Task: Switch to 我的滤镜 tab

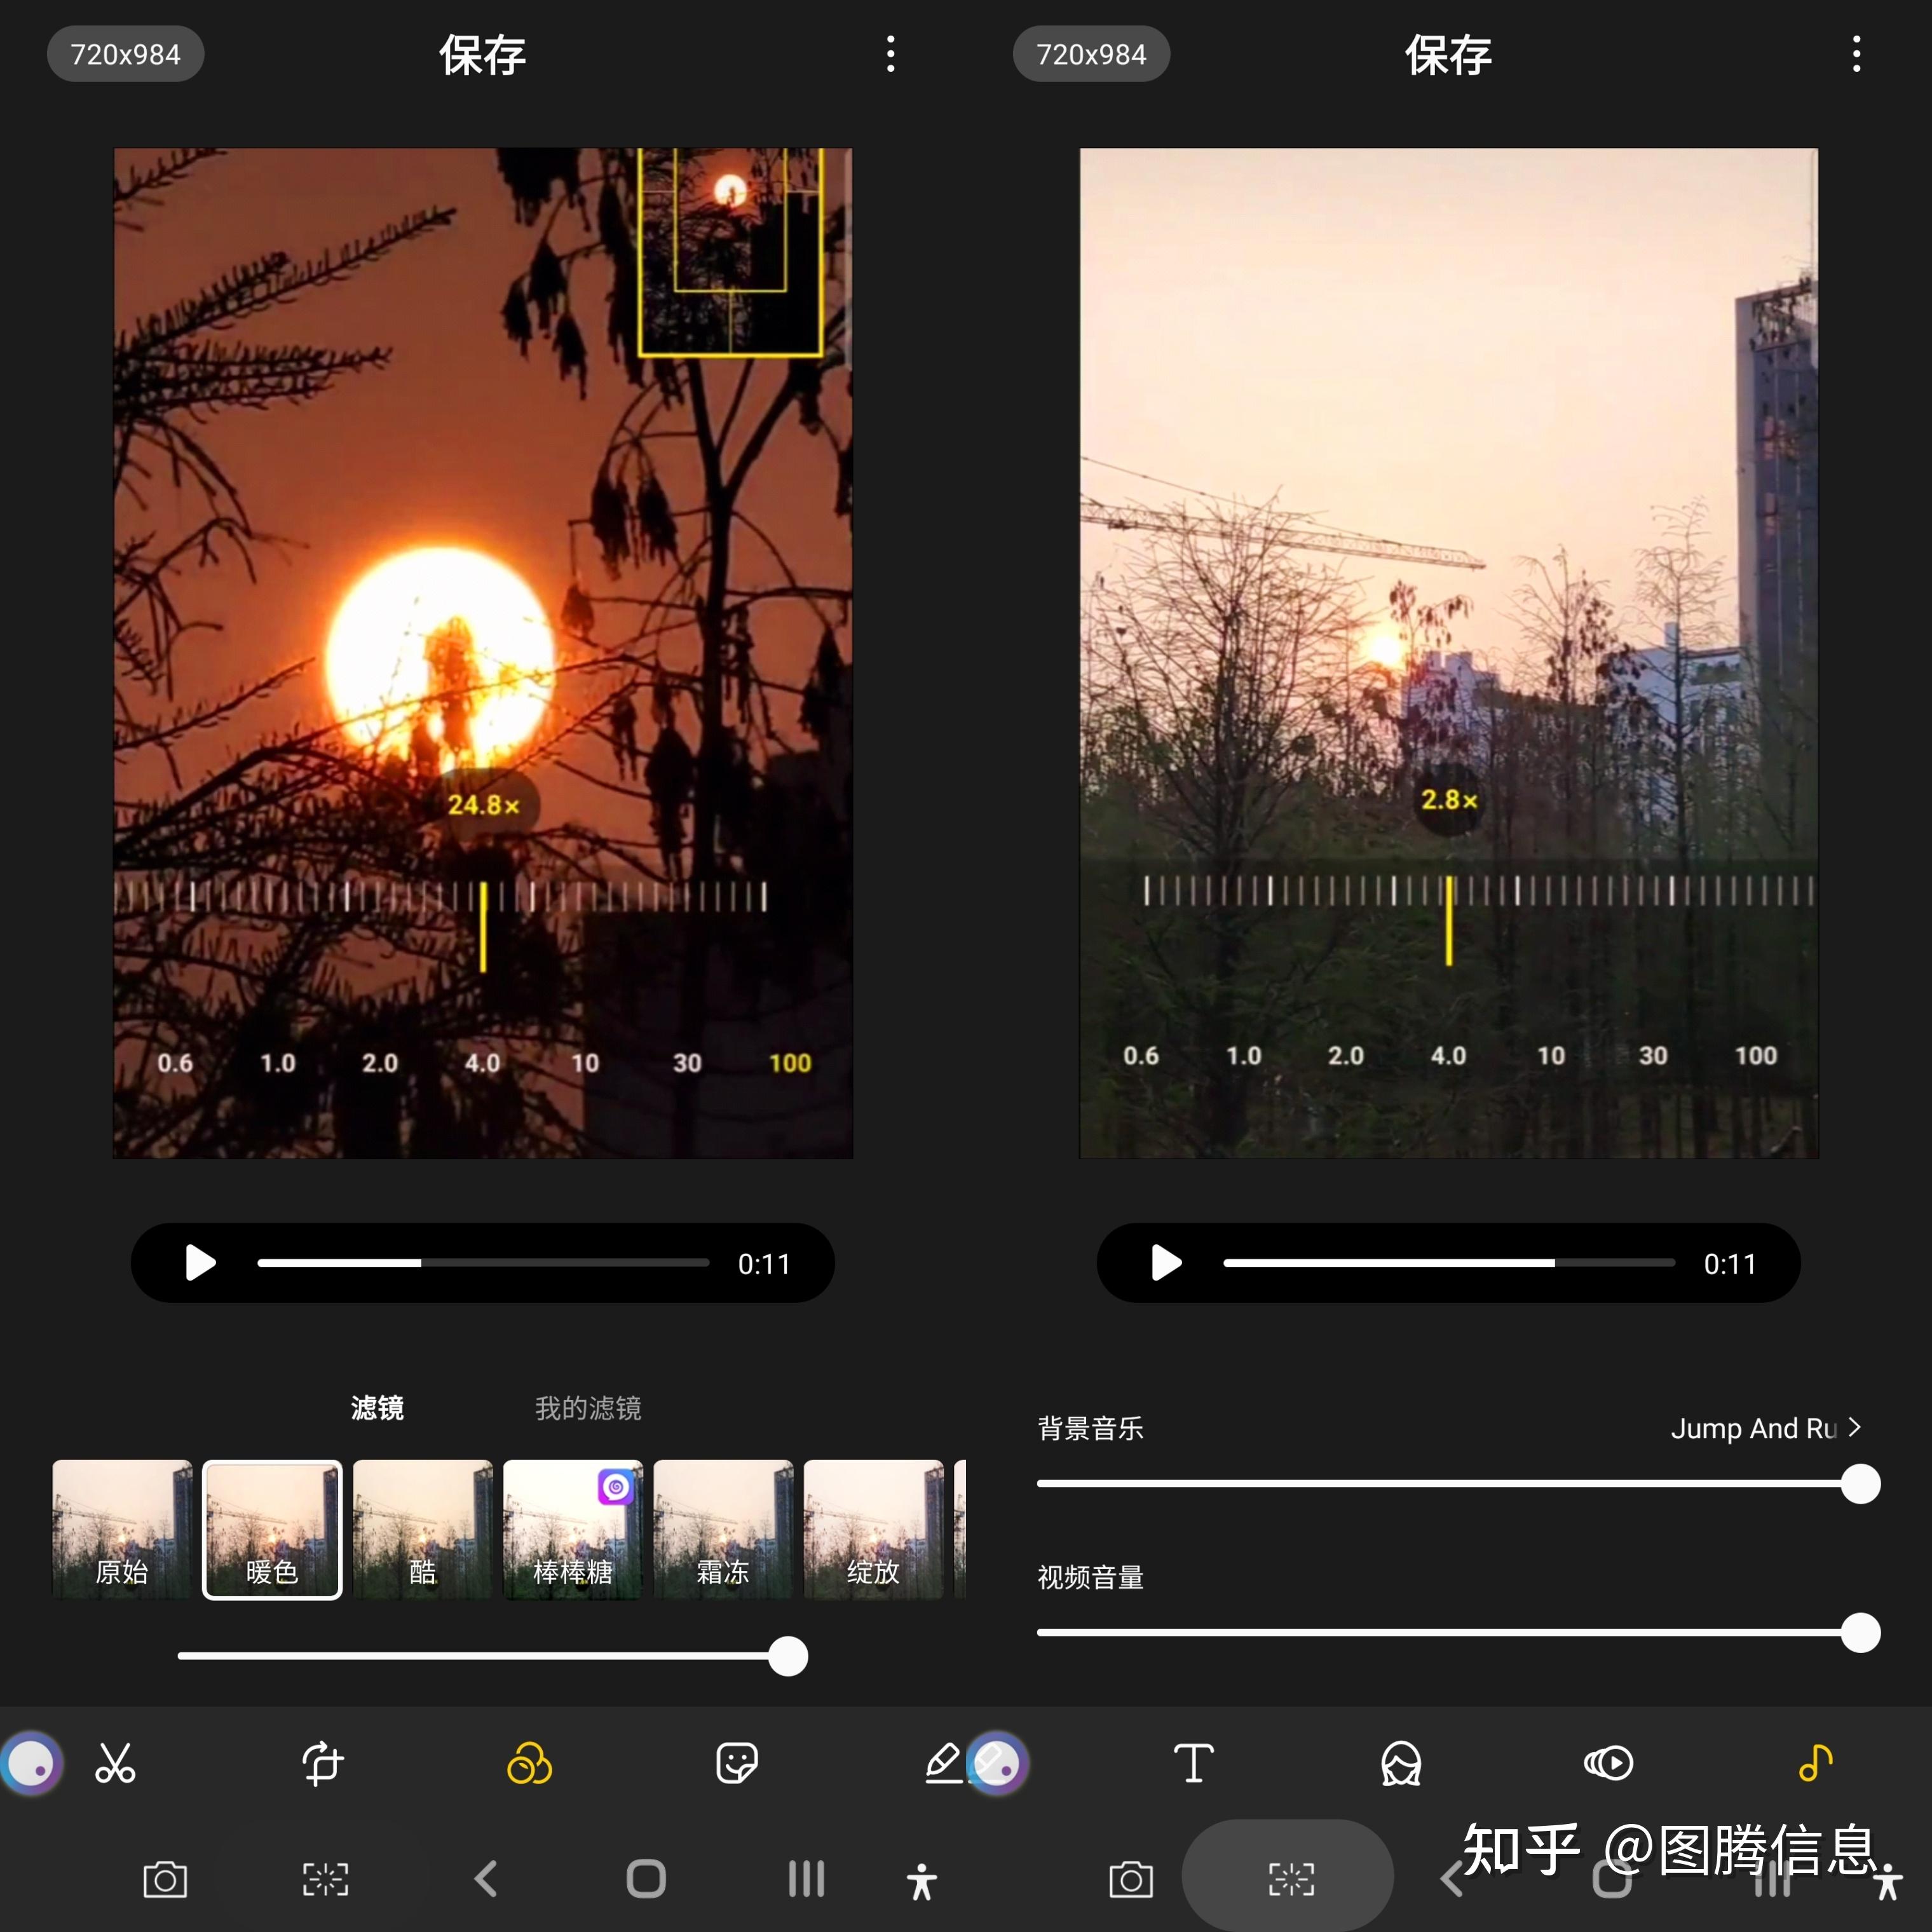Action: 588,1408
